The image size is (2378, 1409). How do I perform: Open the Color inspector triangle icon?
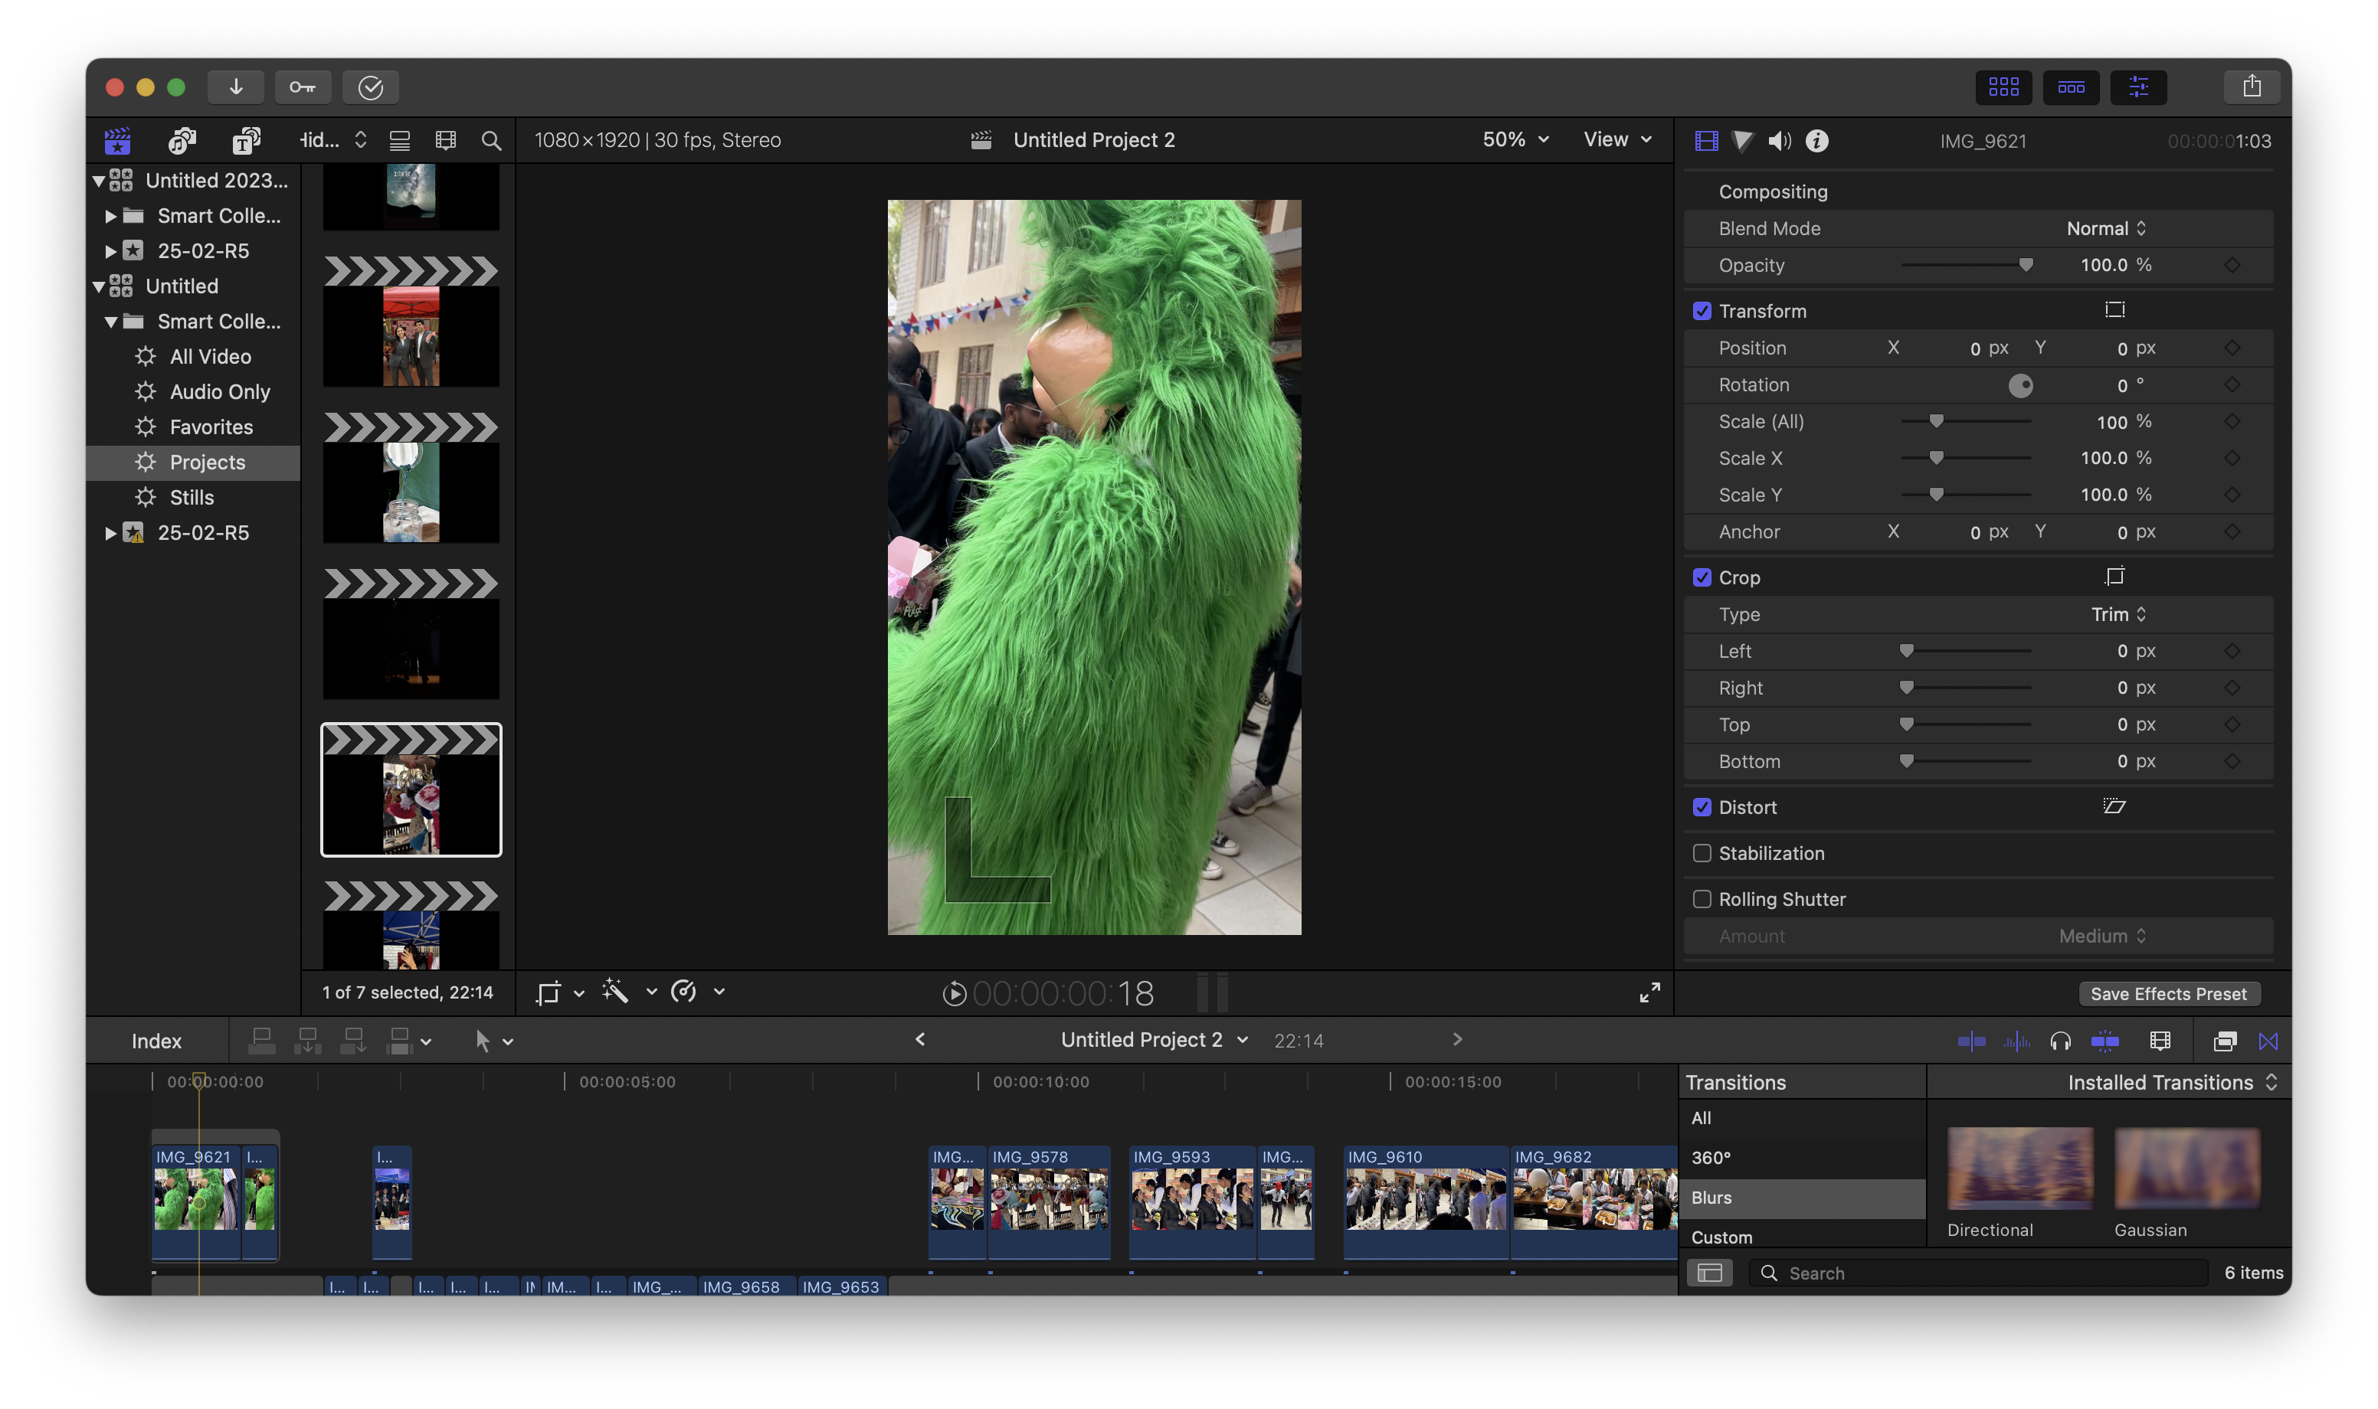[x=1743, y=141]
